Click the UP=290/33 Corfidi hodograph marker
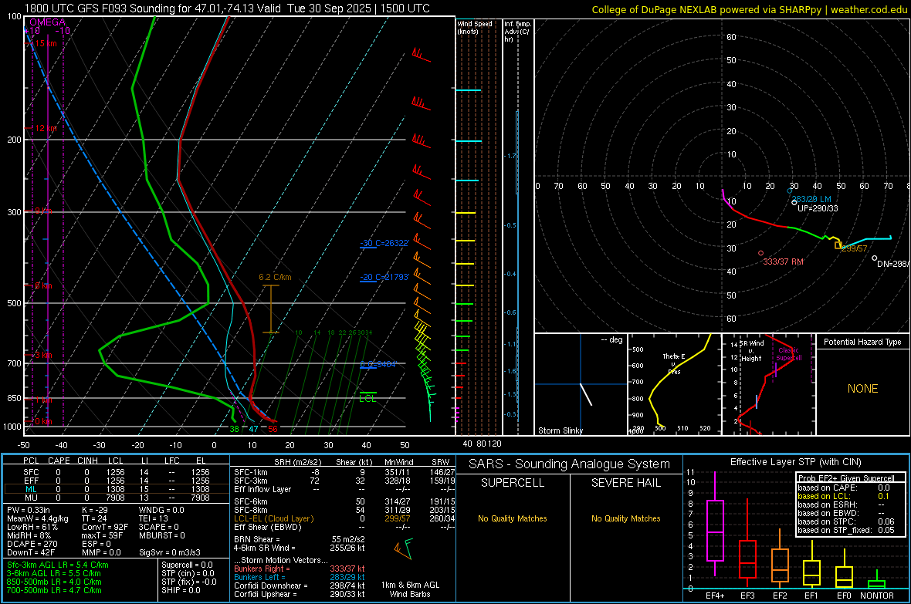This screenshot has height=604, width=911. point(794,202)
